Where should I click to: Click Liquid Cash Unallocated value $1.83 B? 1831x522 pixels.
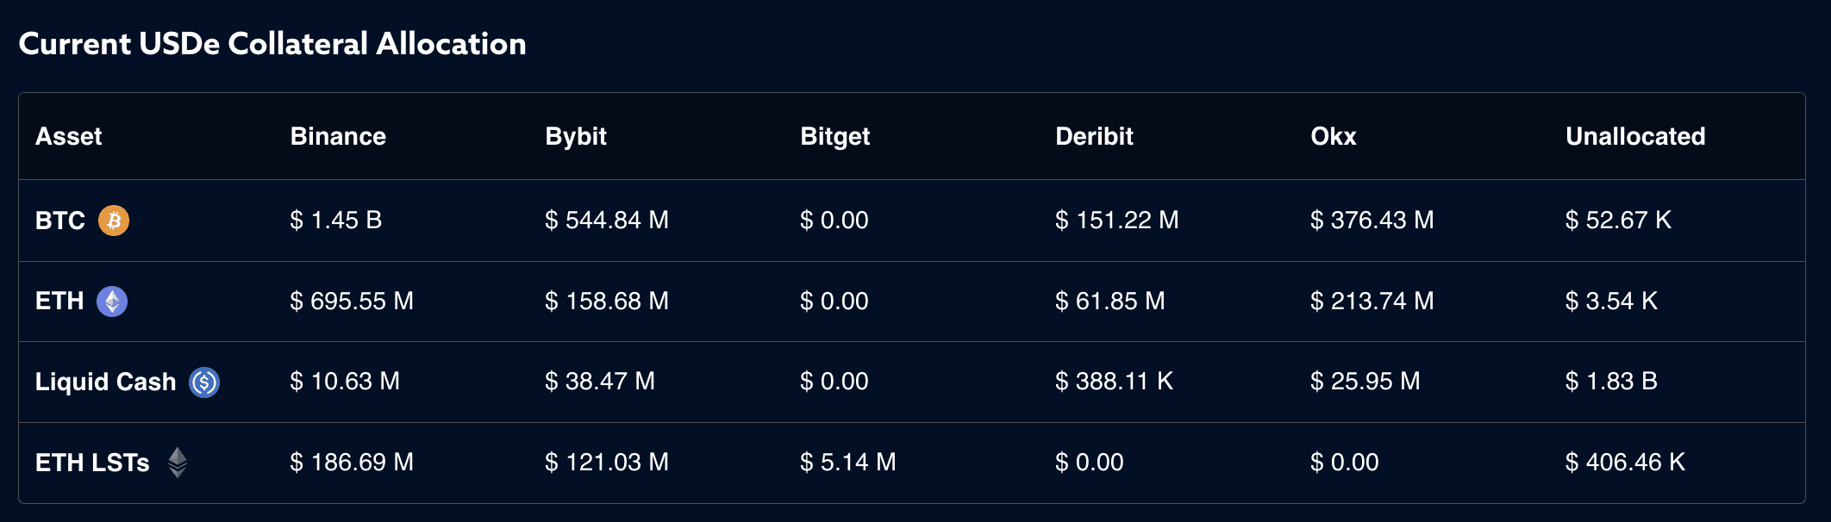[1611, 382]
